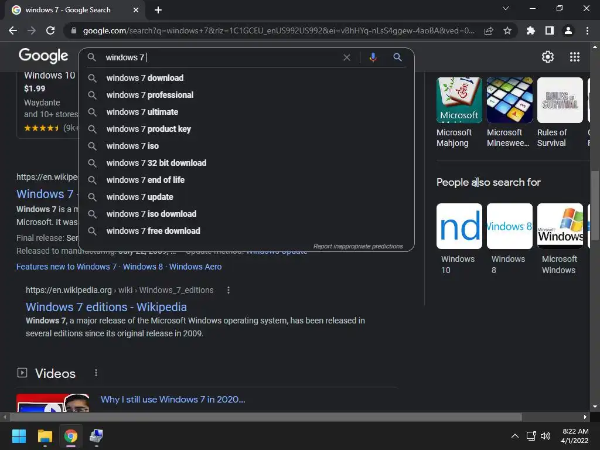Click scroll right arrow on horizontal scrollbar

[585, 417]
